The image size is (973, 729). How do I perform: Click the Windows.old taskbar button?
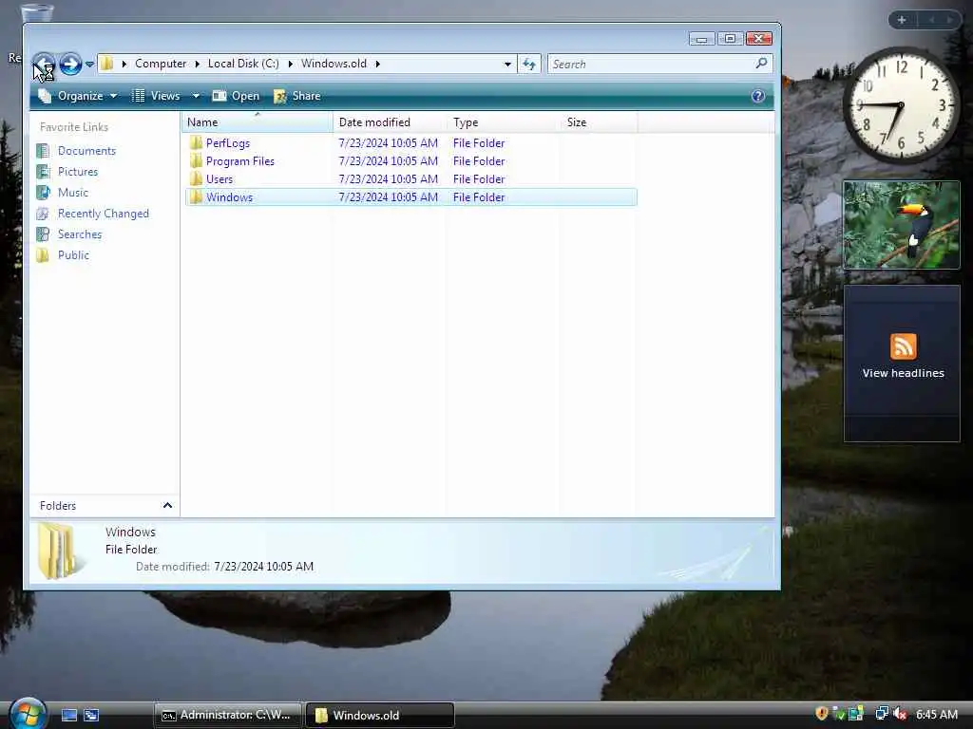click(380, 716)
